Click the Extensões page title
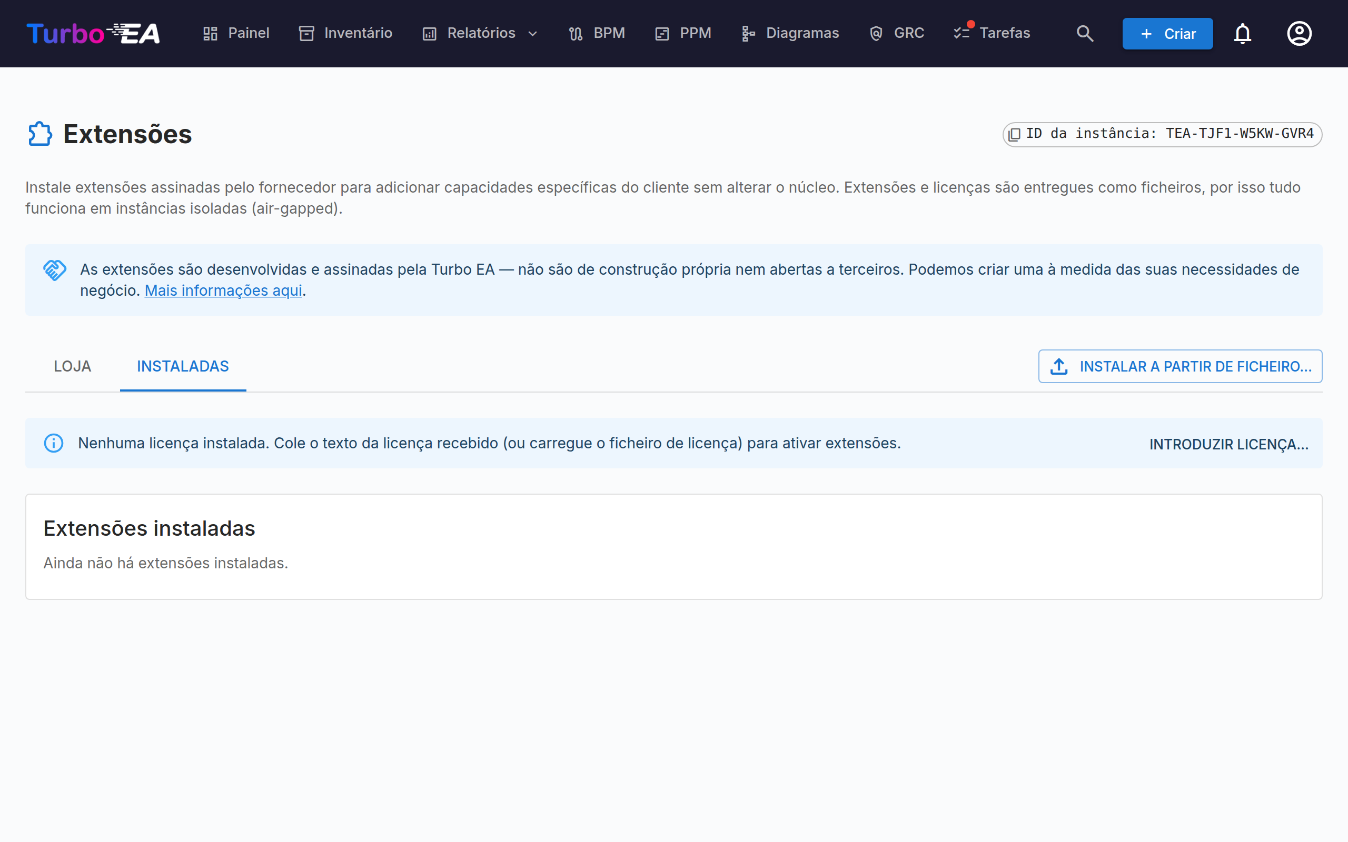This screenshot has width=1348, height=842. 127,134
